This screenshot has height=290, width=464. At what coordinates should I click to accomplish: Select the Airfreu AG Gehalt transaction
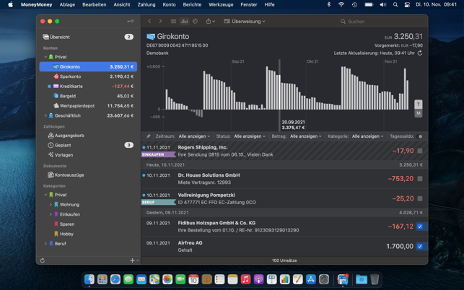(x=284, y=247)
